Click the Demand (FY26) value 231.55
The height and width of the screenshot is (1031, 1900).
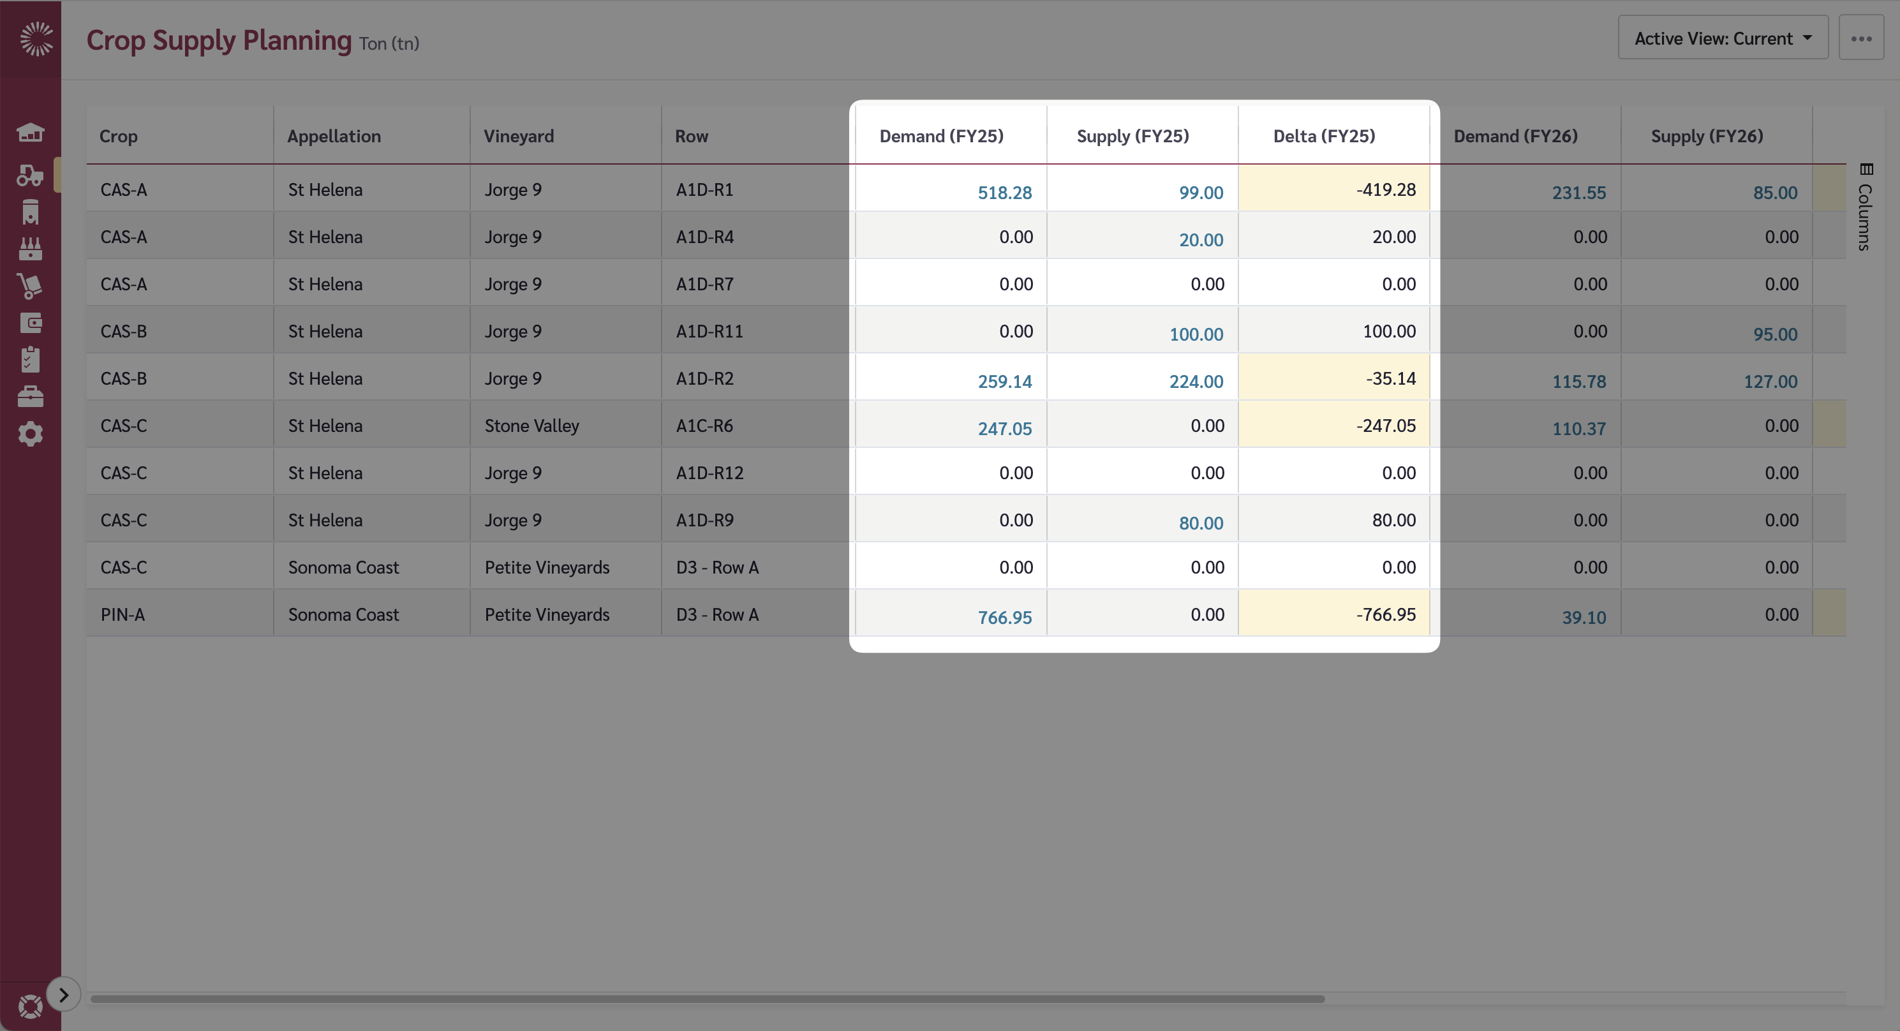(1579, 193)
